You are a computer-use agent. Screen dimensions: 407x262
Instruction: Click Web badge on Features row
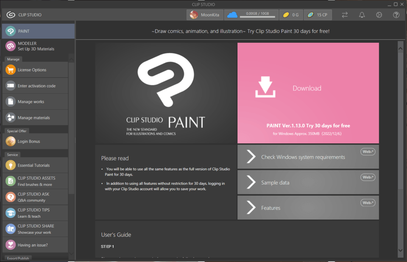(368, 203)
